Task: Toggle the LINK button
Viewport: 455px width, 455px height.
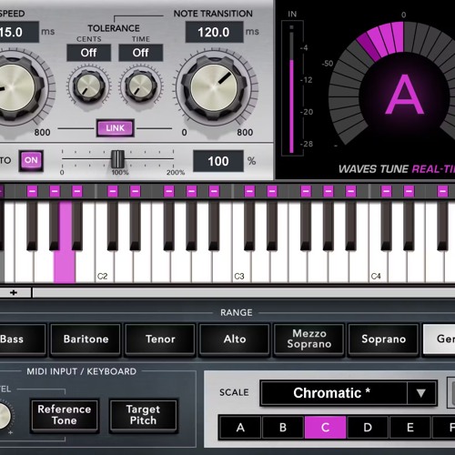Action: (116, 128)
